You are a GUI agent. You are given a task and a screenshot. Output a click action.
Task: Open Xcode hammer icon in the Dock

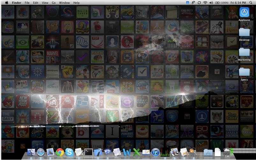(98, 152)
